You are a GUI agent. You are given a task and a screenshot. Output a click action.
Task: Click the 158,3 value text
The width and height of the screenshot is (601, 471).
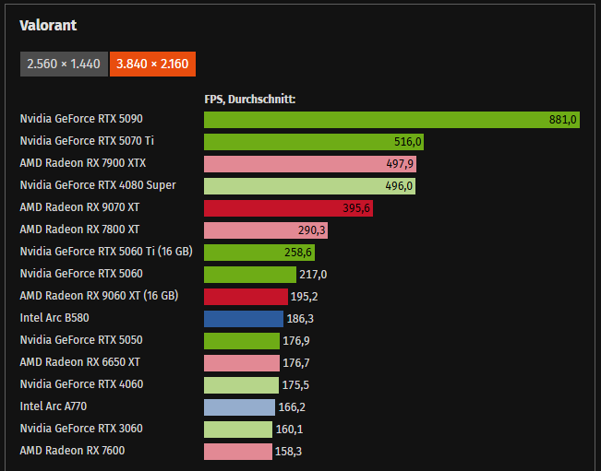[289, 452]
